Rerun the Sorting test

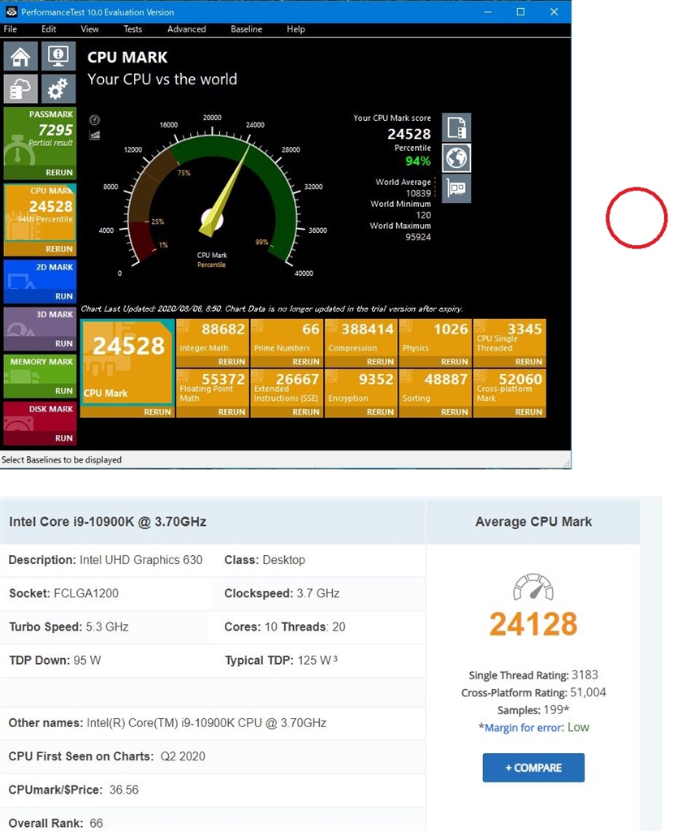click(x=455, y=411)
